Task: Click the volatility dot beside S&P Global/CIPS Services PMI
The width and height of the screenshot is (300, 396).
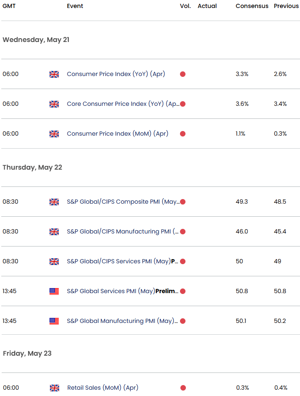Action: tap(183, 261)
